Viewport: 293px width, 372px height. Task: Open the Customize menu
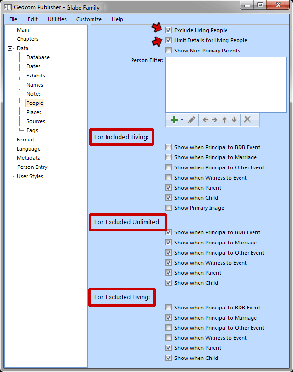tap(89, 19)
